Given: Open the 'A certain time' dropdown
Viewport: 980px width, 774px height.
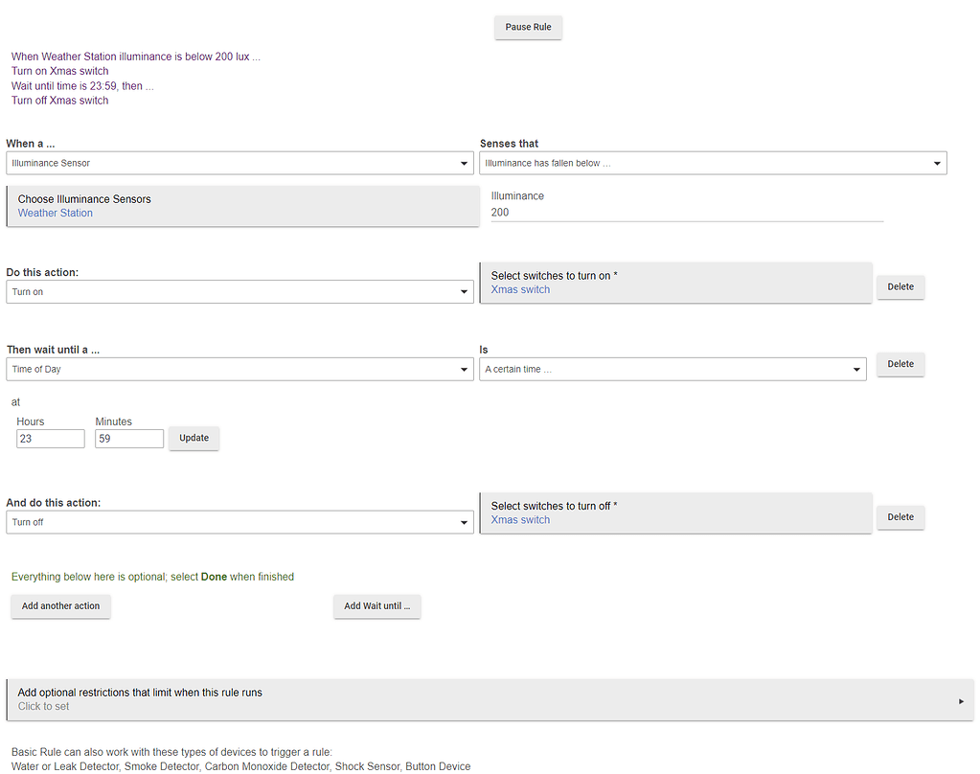Looking at the screenshot, I should pos(672,369).
